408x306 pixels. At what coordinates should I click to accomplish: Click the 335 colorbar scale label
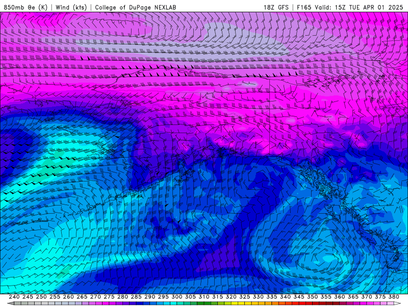[x=272, y=297]
